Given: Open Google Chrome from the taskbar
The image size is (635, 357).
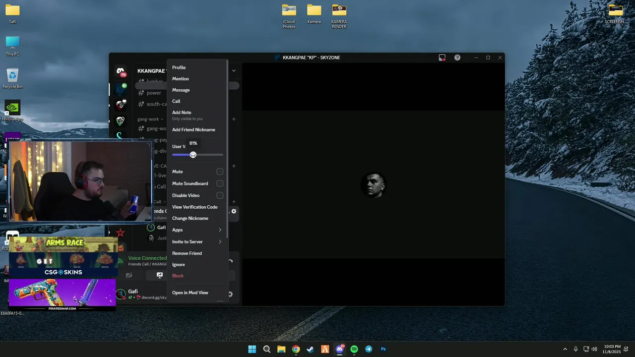Looking at the screenshot, I should [x=296, y=349].
